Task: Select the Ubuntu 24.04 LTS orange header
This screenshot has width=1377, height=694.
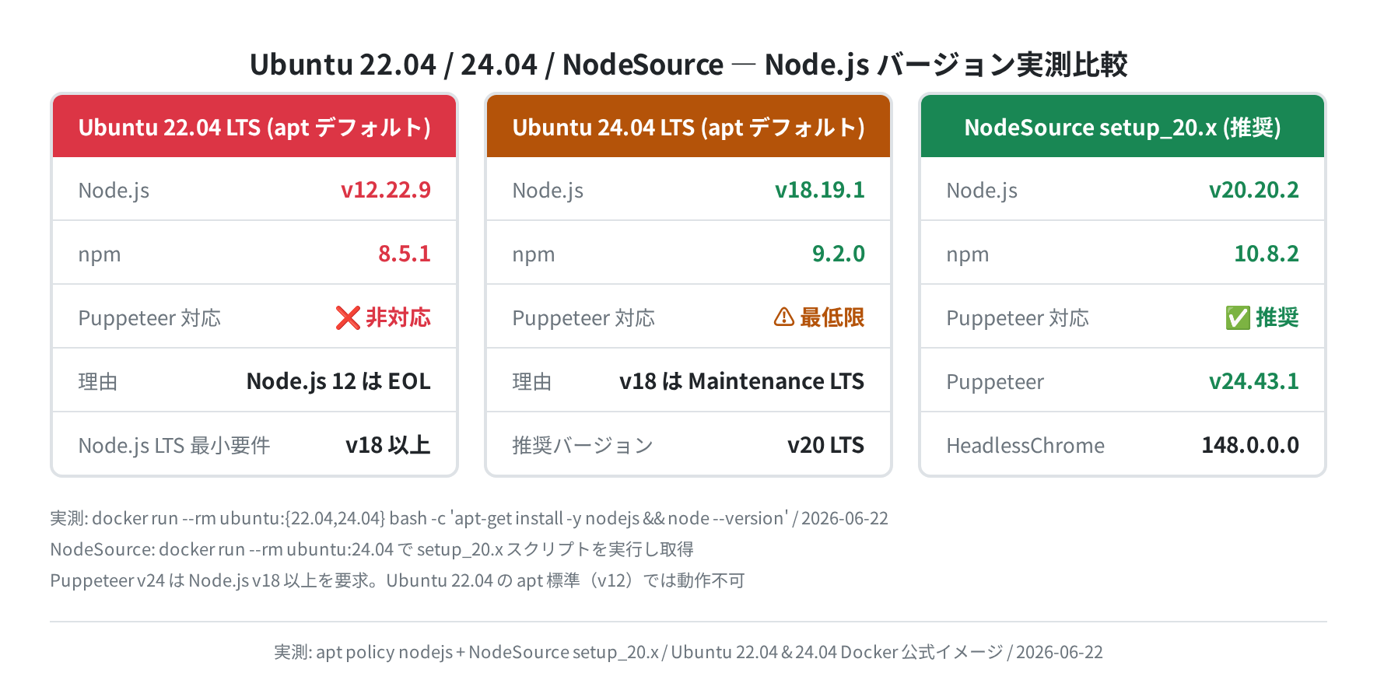Action: (688, 126)
